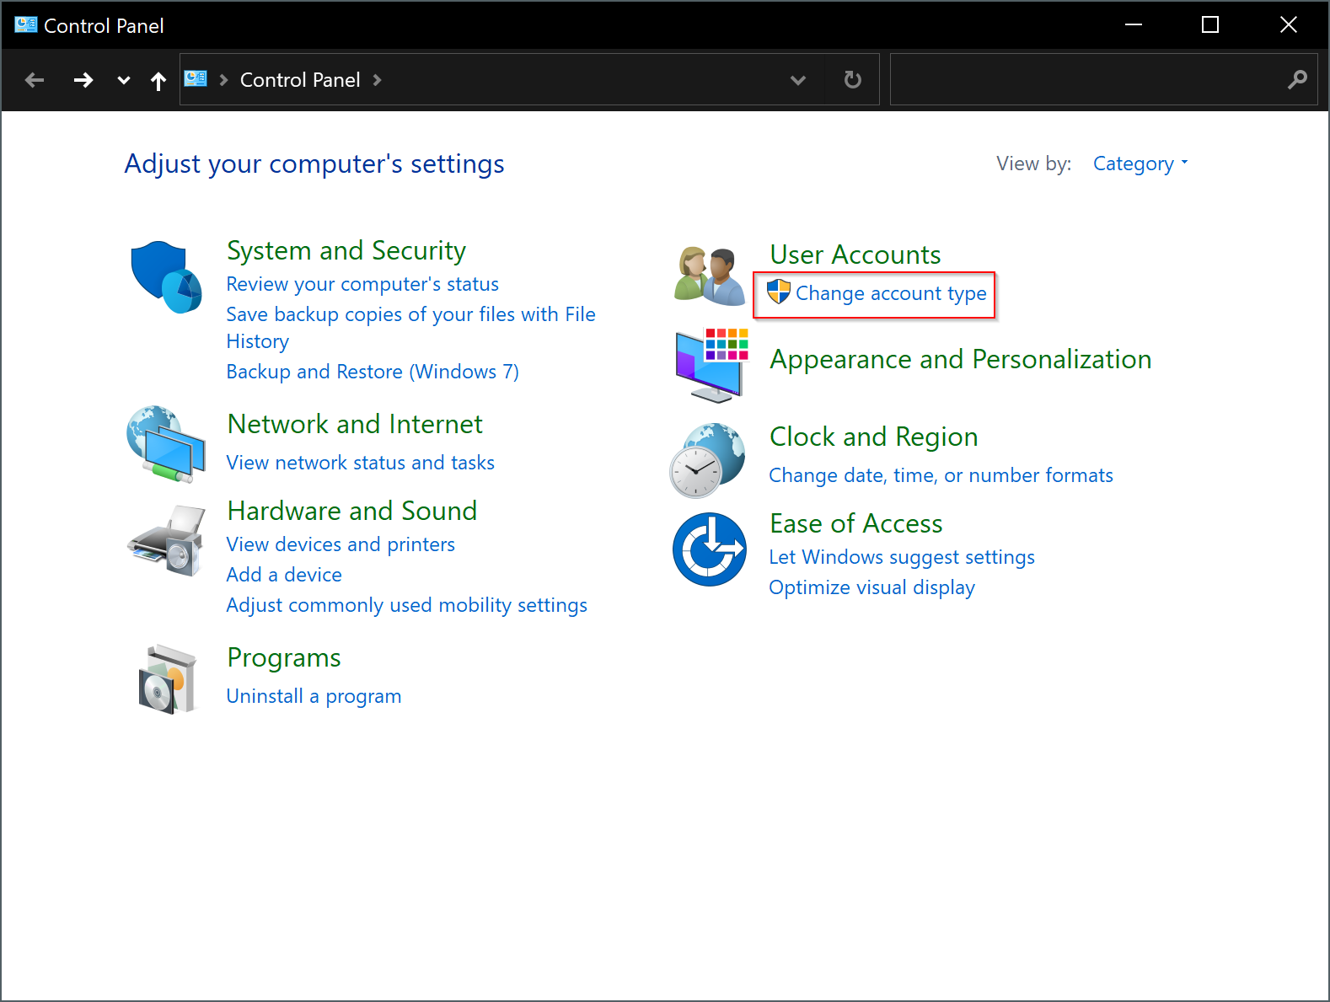The height and width of the screenshot is (1002, 1330).
Task: Click the Forward arrow in navigation bar
Action: (x=83, y=80)
